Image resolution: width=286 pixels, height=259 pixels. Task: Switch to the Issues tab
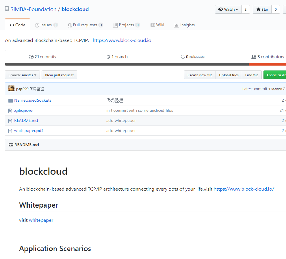click(46, 25)
